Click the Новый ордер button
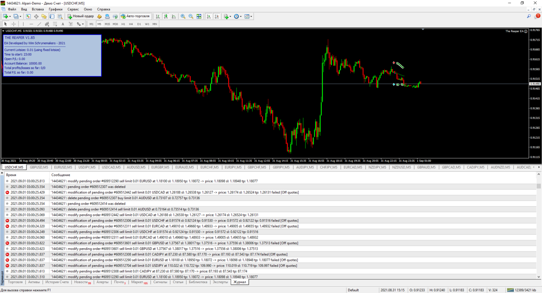 click(81, 16)
